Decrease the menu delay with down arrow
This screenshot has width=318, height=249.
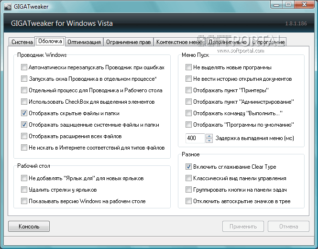pos(209,141)
